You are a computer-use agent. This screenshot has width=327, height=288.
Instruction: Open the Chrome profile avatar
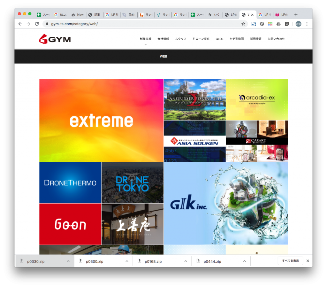[x=299, y=24]
